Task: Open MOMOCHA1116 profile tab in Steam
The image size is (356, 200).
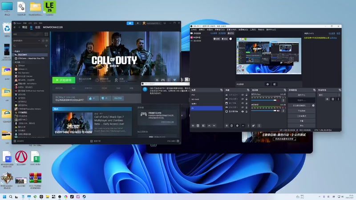Action: pos(53,27)
